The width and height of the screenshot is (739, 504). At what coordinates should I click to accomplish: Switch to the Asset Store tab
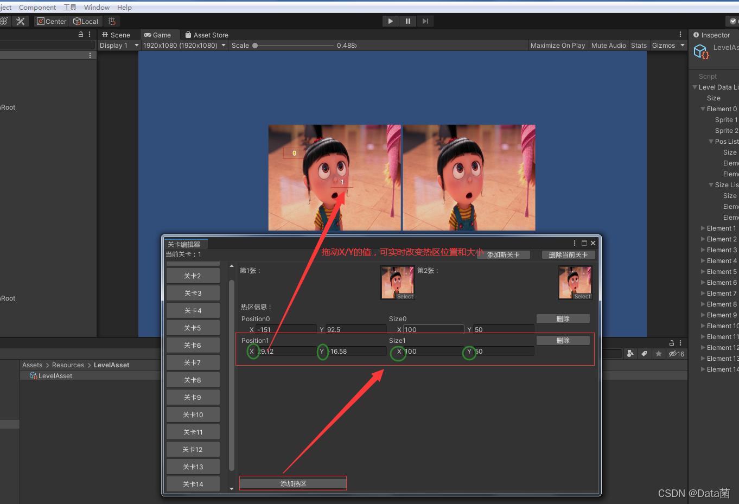click(x=206, y=35)
